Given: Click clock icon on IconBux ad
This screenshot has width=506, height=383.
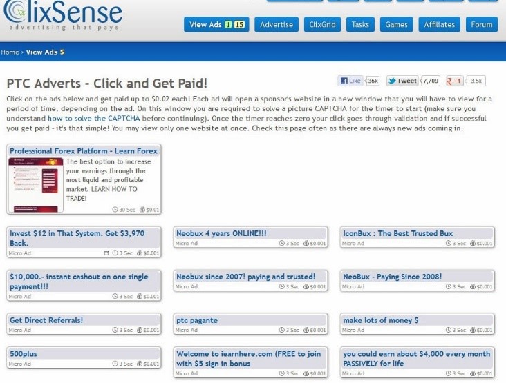Looking at the screenshot, I should pyautogui.click(x=449, y=244).
